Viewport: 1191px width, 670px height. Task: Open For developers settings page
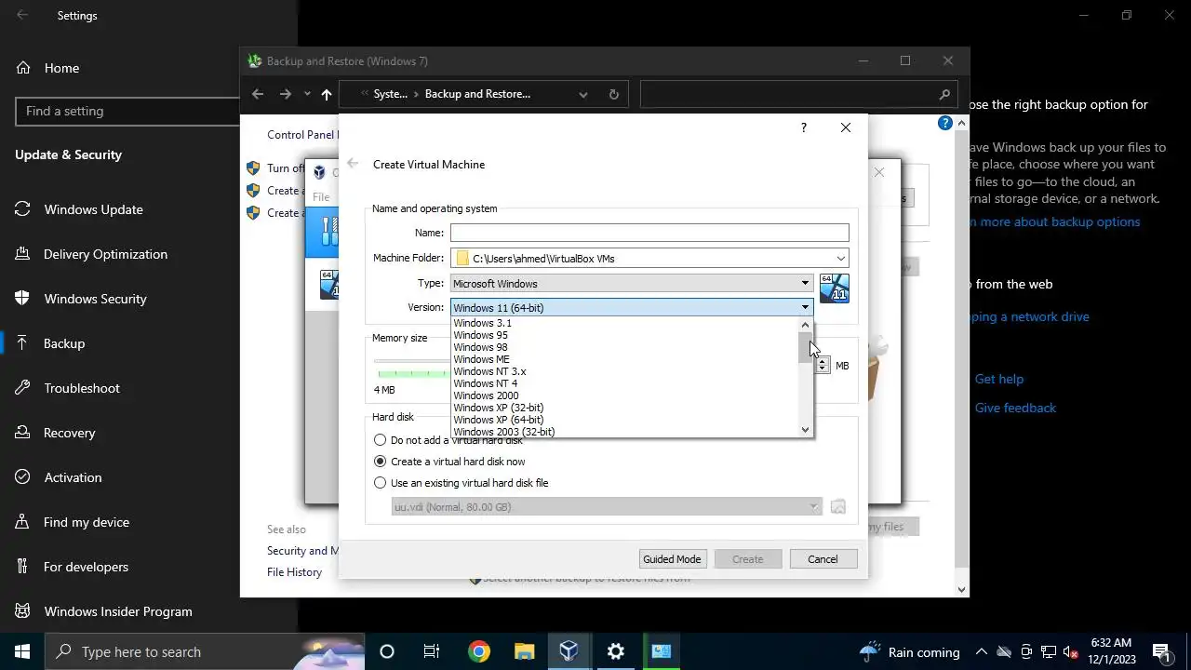[86, 567]
